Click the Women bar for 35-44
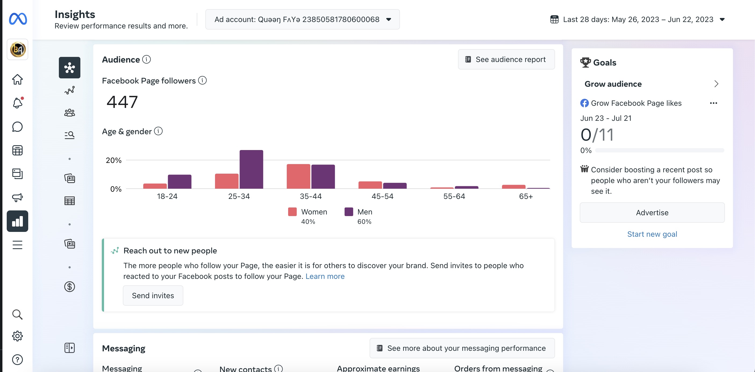755x372 pixels. 298,177
